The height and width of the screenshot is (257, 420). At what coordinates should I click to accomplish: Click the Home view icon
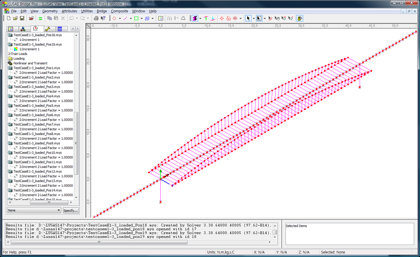(x=228, y=18)
